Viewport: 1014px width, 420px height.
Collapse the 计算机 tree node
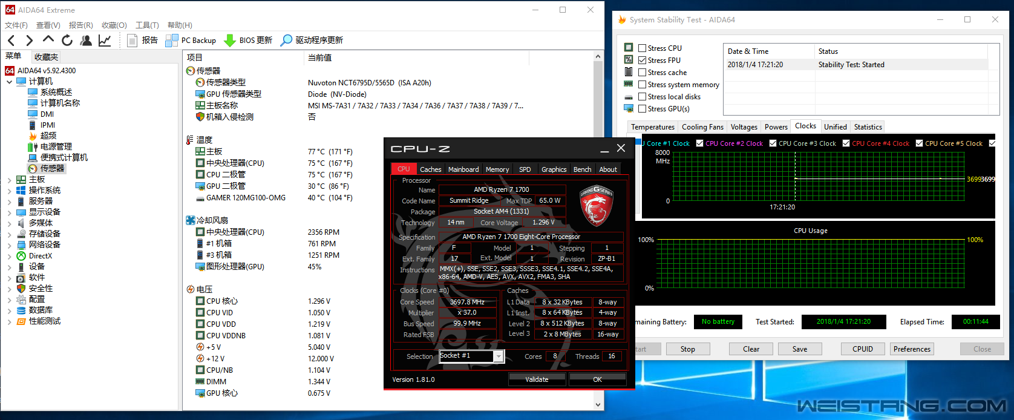click(9, 82)
